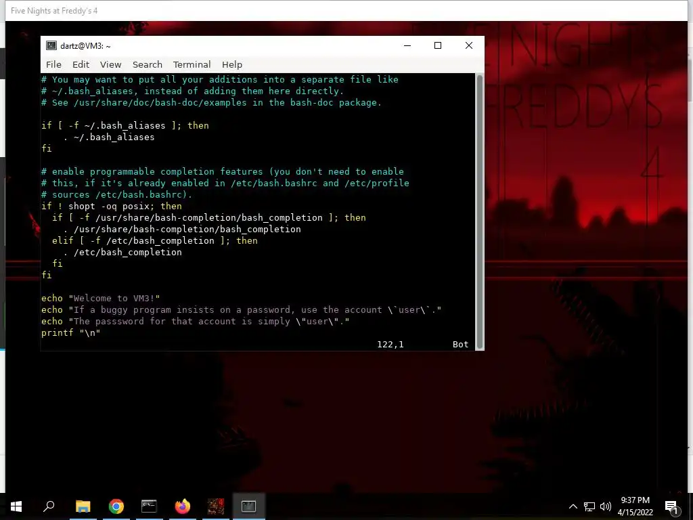
Task: Open File Explorer from taskbar
Action: pos(83,506)
